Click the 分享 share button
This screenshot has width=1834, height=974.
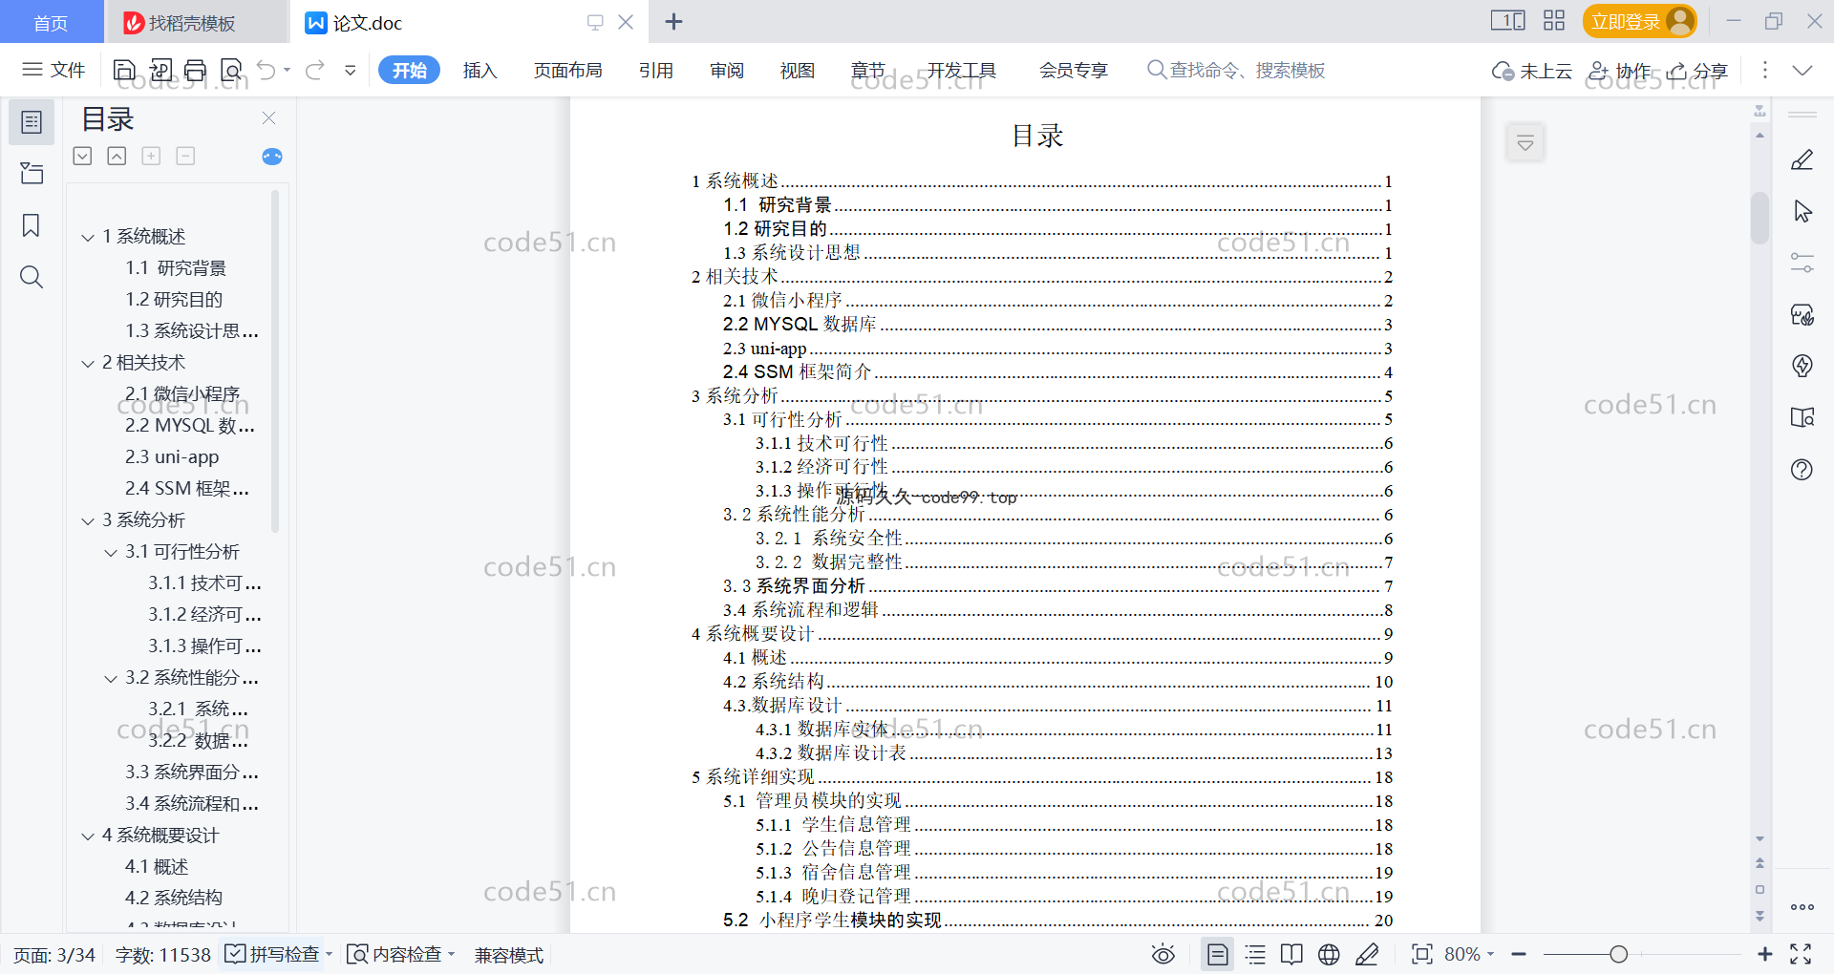[1698, 71]
